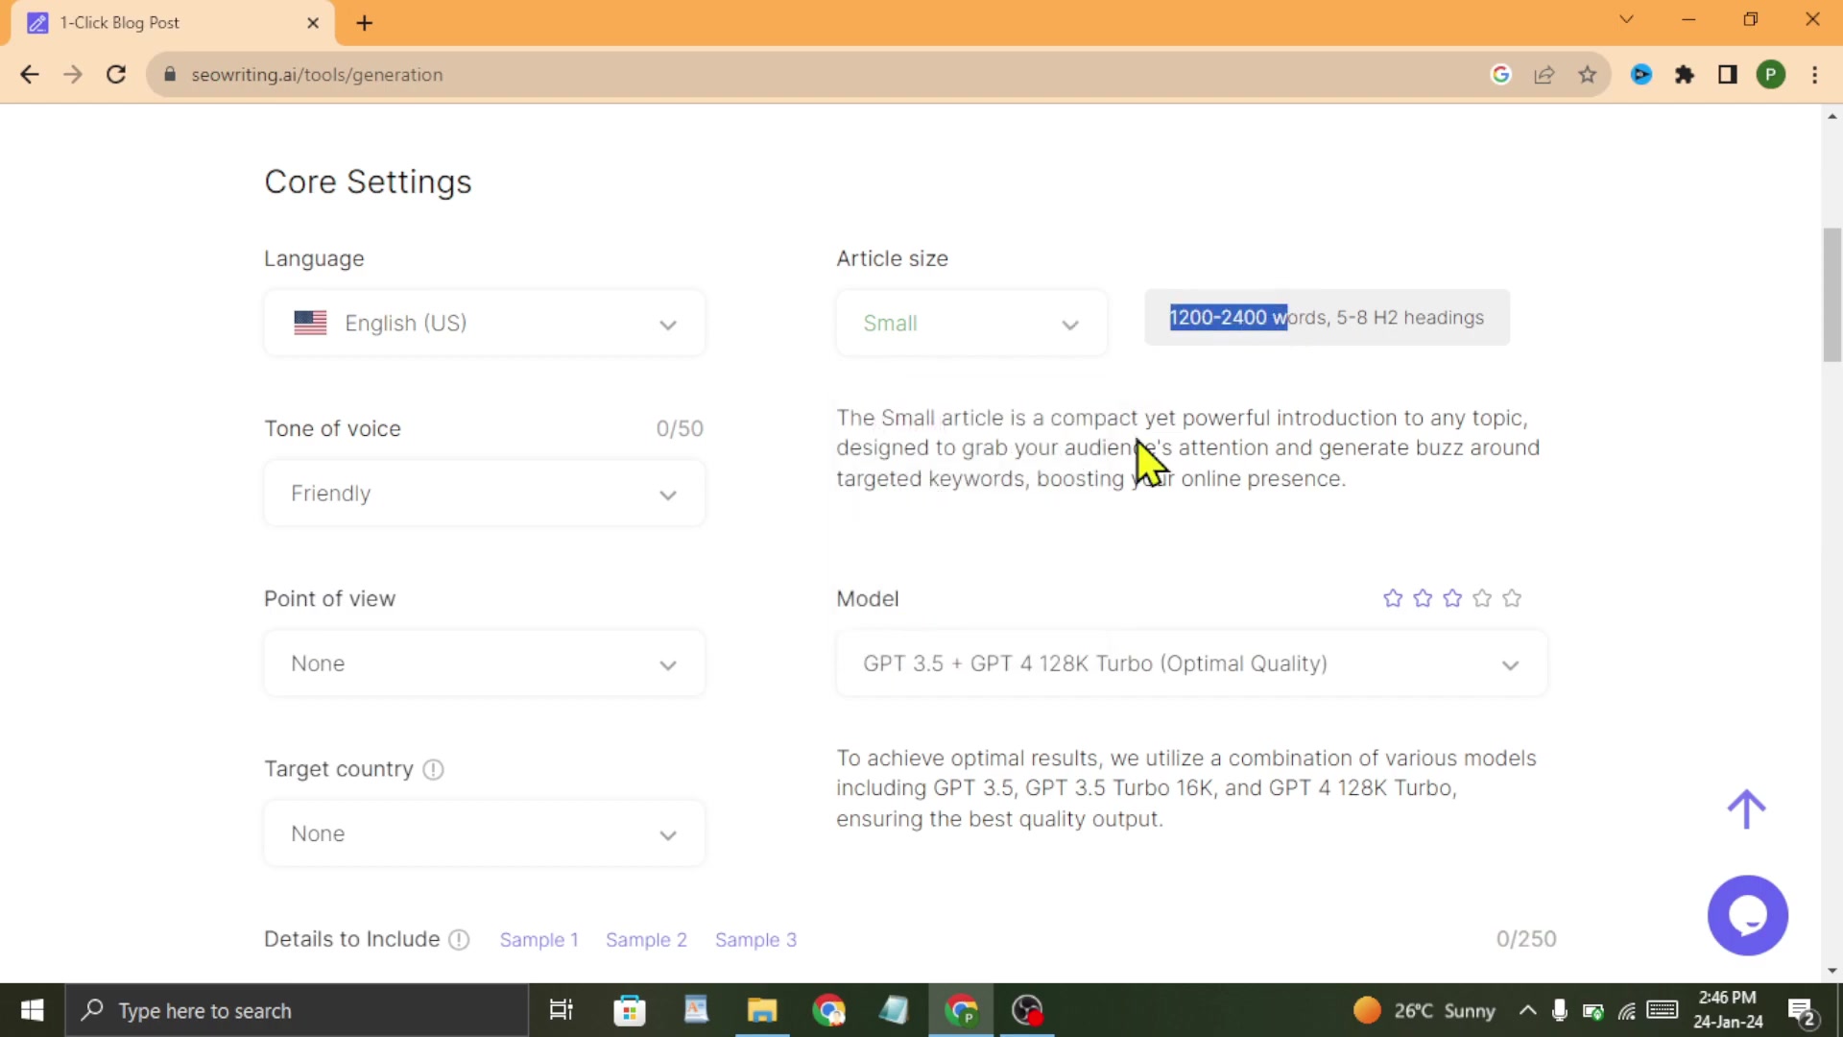The image size is (1843, 1037).
Task: Click the tone of voice 0/50 counter
Action: [680, 428]
